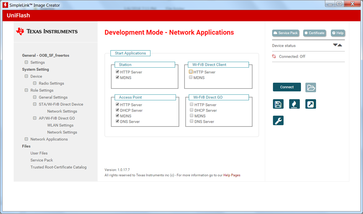Minimize the SimpleLink Image Creator window
The height and width of the screenshot is (214, 363).
click(x=330, y=4)
